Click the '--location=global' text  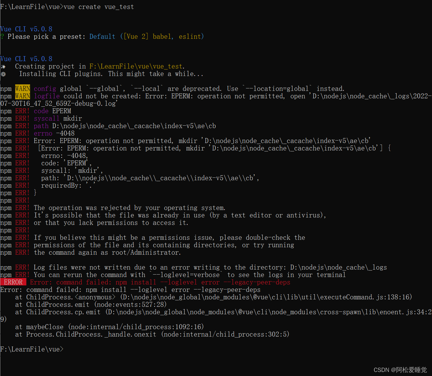pos(277,89)
